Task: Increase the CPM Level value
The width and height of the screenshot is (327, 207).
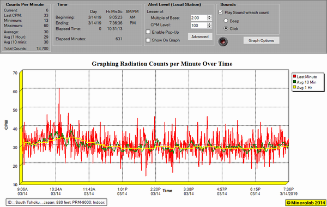Action: point(209,24)
